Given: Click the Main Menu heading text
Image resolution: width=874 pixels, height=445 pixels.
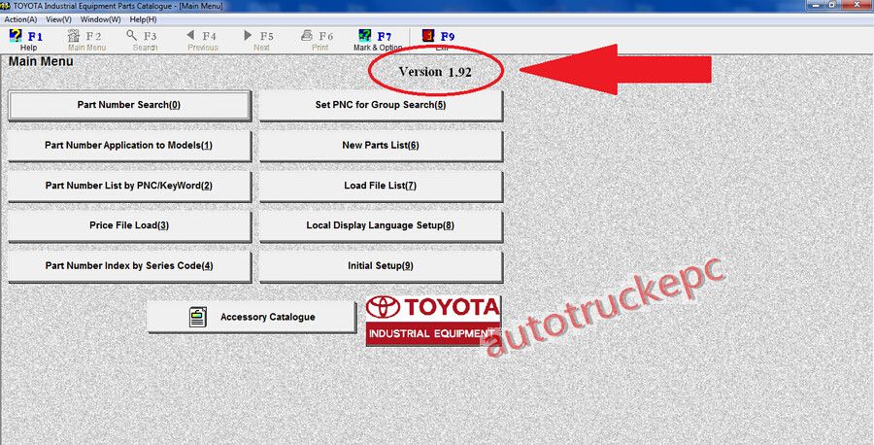Looking at the screenshot, I should 41,62.
